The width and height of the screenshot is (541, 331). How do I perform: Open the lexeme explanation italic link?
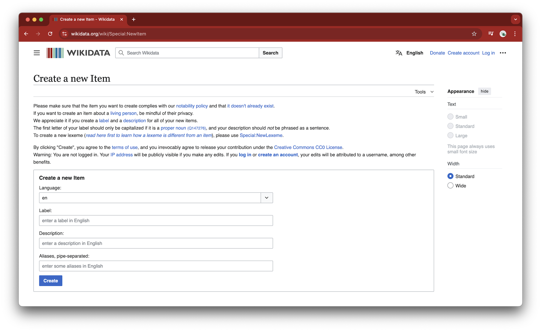[149, 135]
